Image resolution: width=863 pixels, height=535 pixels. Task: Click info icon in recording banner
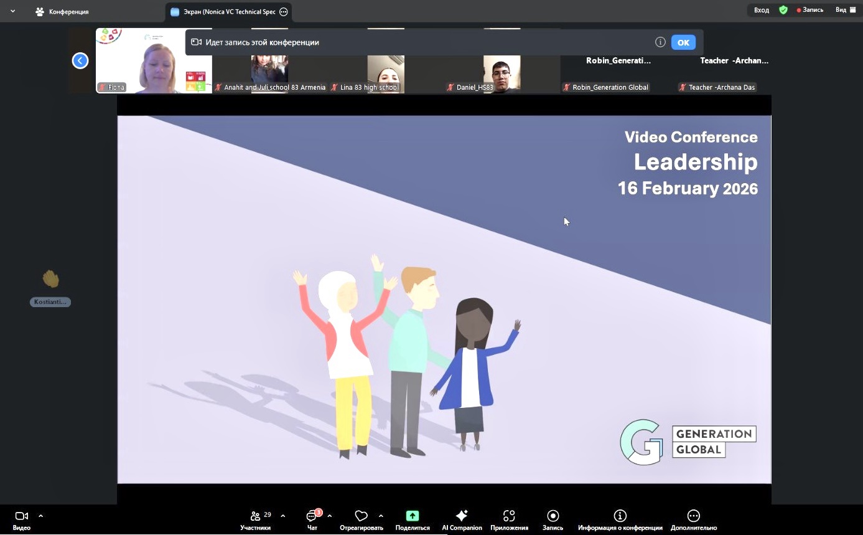pos(660,42)
